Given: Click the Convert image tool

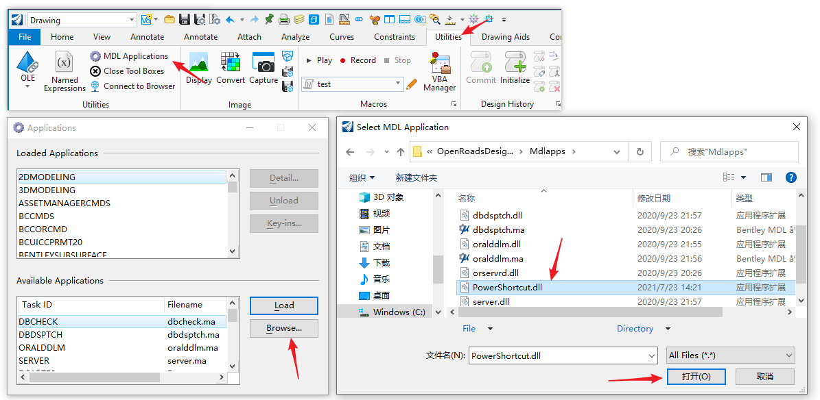Looking at the screenshot, I should click(230, 68).
